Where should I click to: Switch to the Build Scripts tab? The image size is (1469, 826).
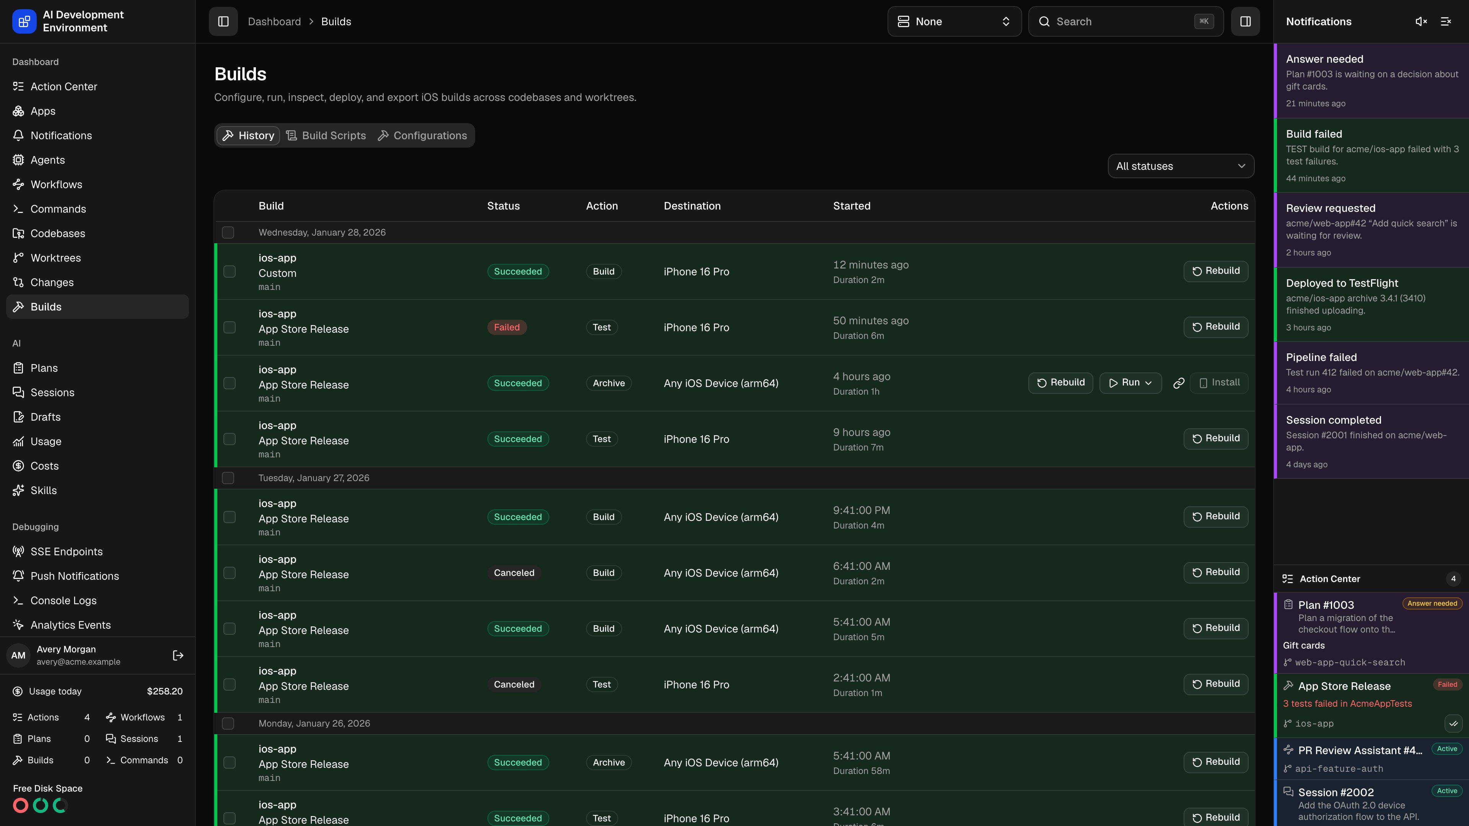(326, 136)
